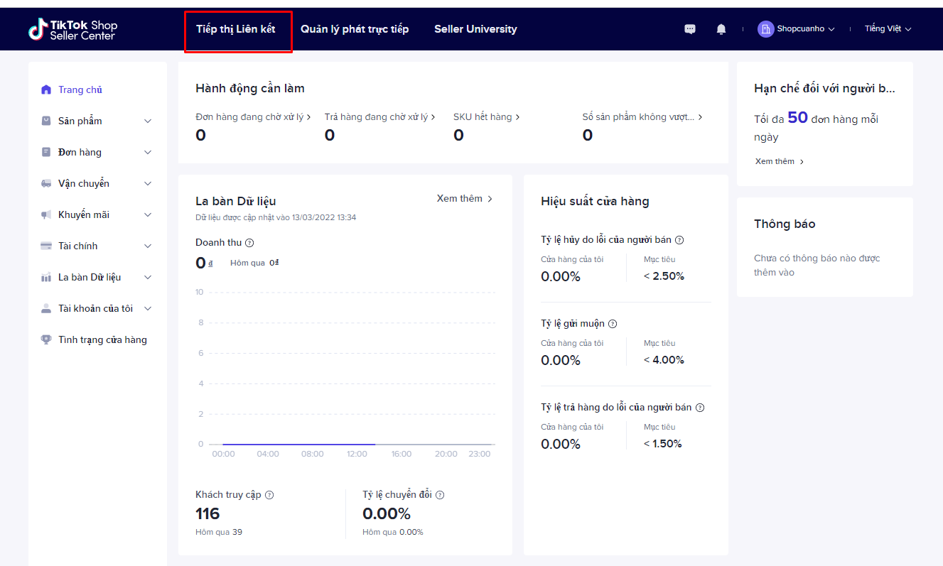This screenshot has width=943, height=566.
Task: Click the Hôm qua 39 visitors text
Action: click(x=219, y=532)
